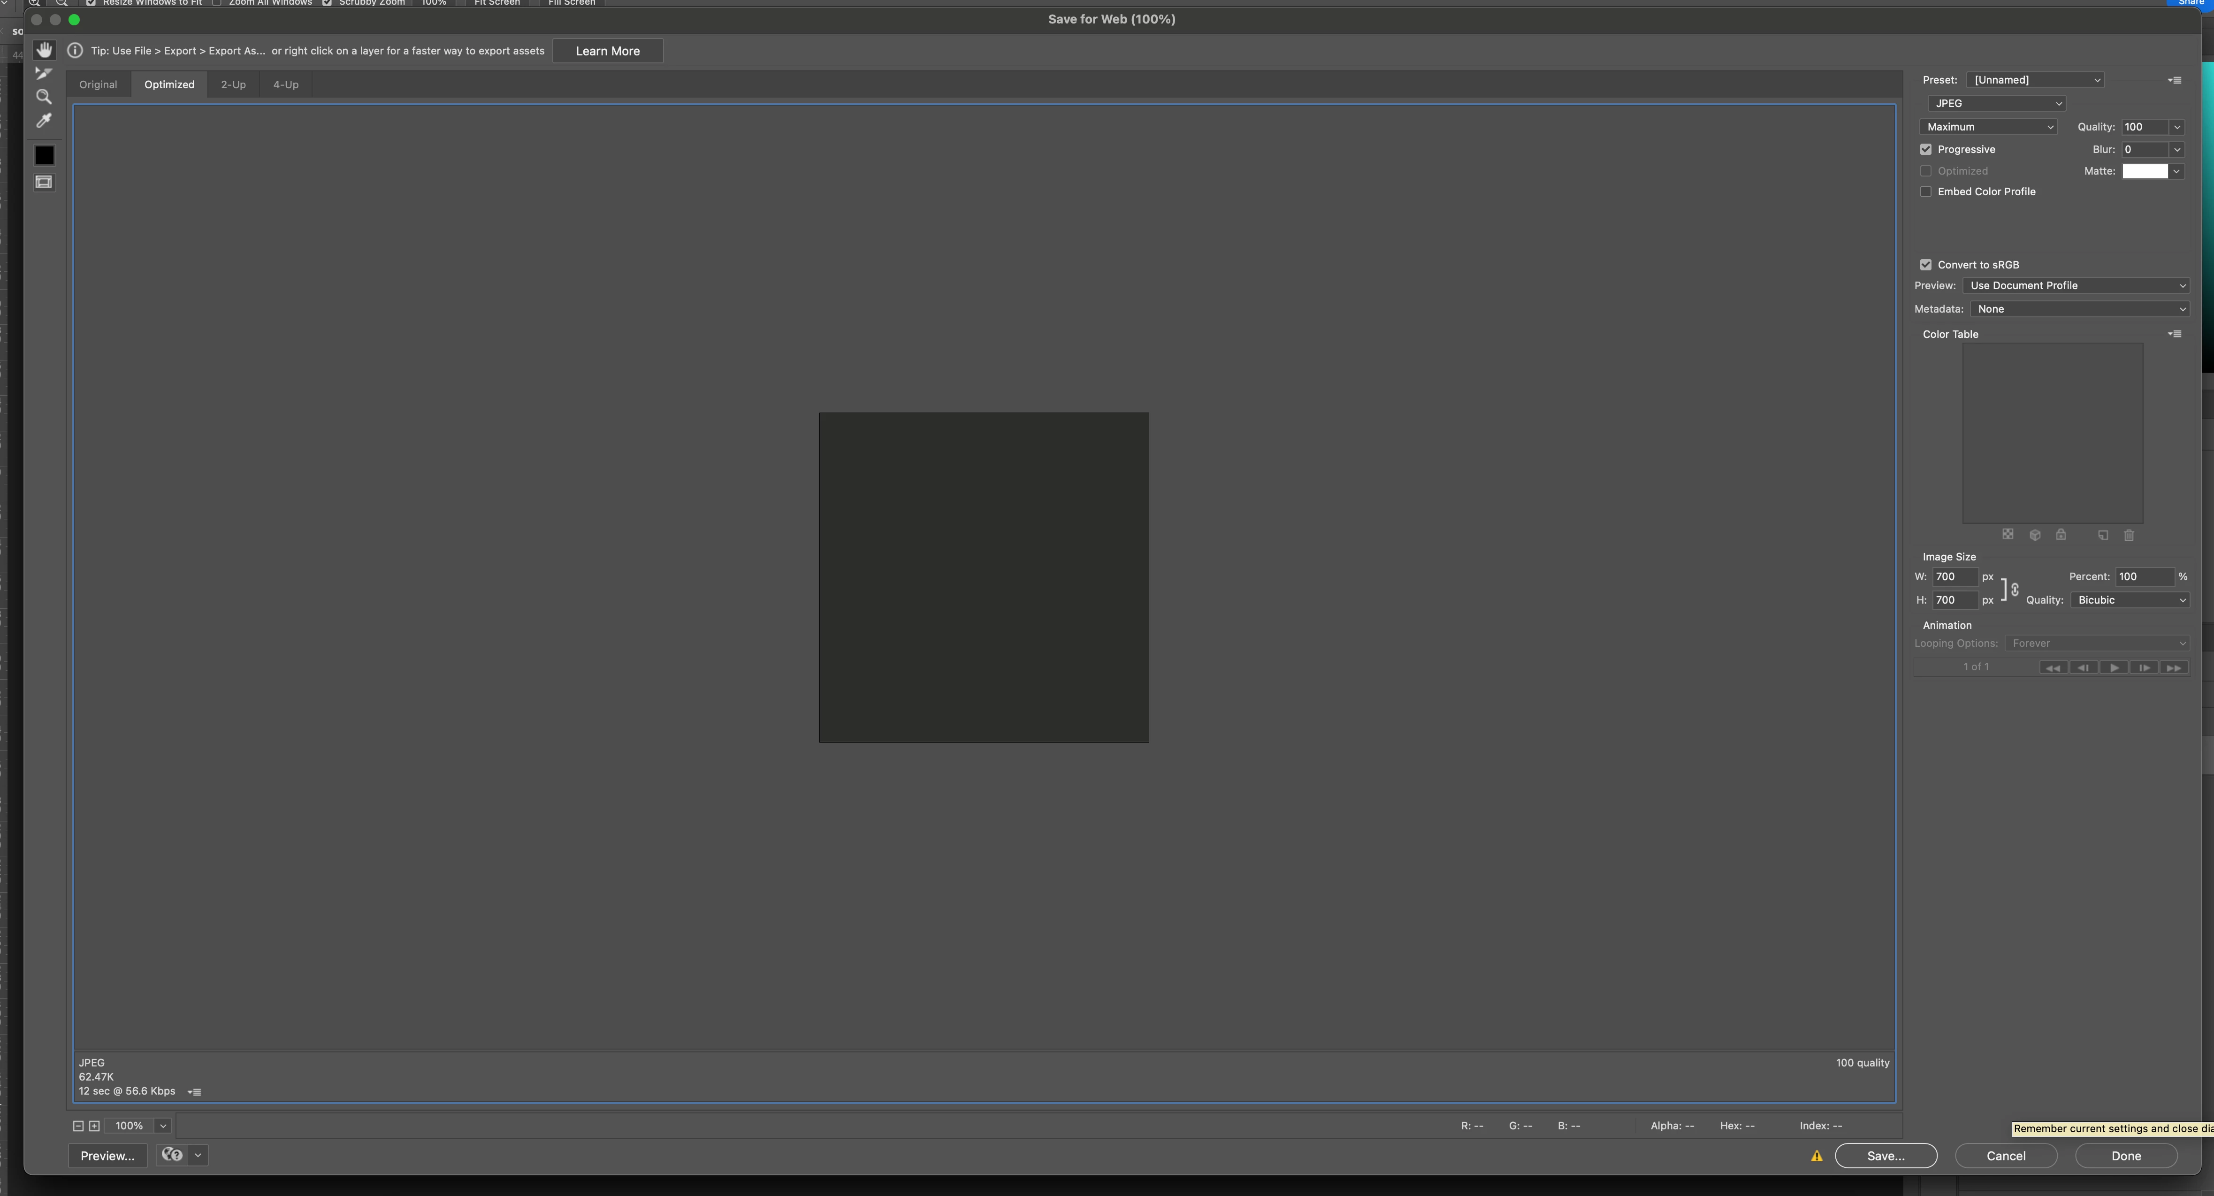Select the Eyedropper tool
Viewport: 2214px width, 1196px height.
click(44, 120)
